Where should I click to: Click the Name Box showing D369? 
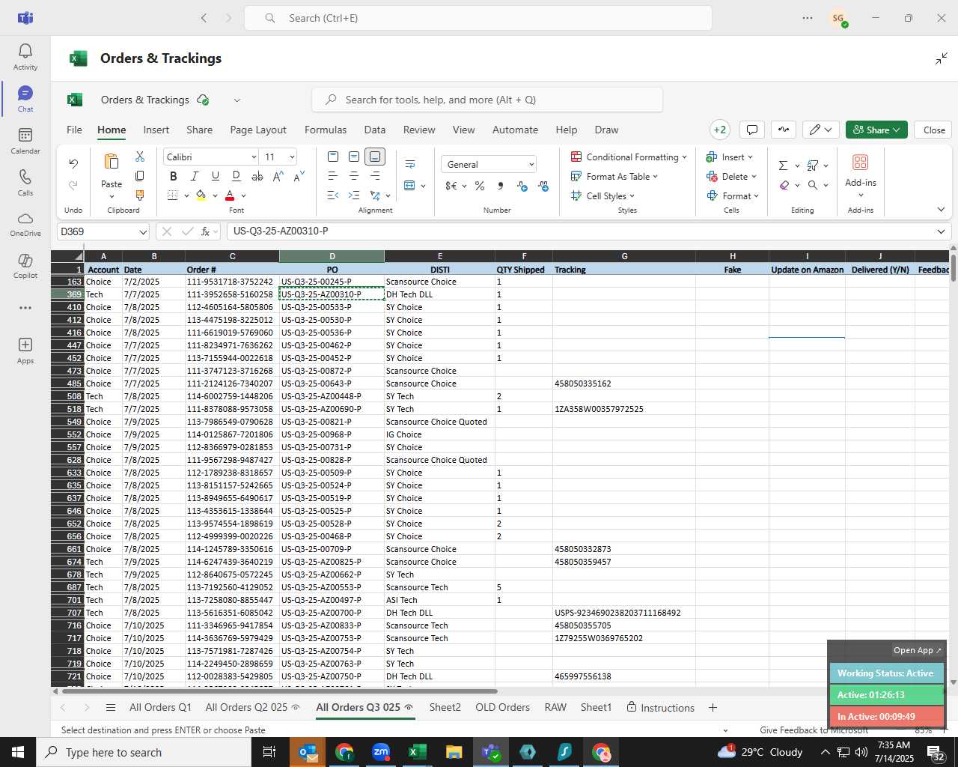pos(103,231)
